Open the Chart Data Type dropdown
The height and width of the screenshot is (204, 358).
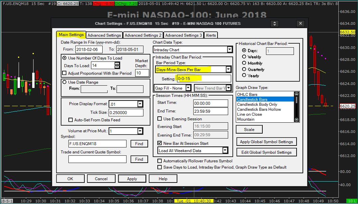tap(229, 49)
